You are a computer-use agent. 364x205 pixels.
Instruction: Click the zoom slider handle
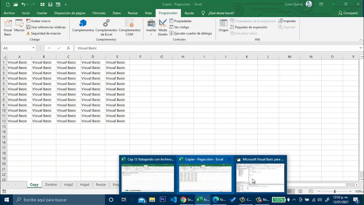335,192
